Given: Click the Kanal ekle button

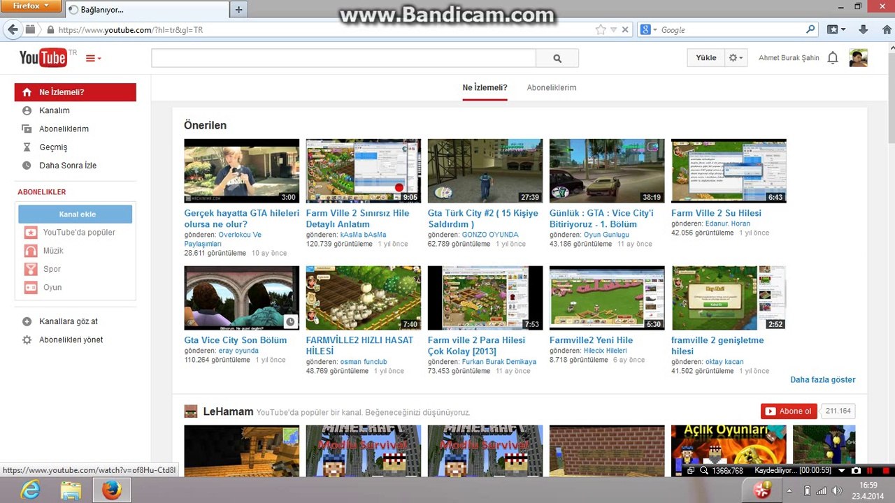Looking at the screenshot, I should pos(76,214).
